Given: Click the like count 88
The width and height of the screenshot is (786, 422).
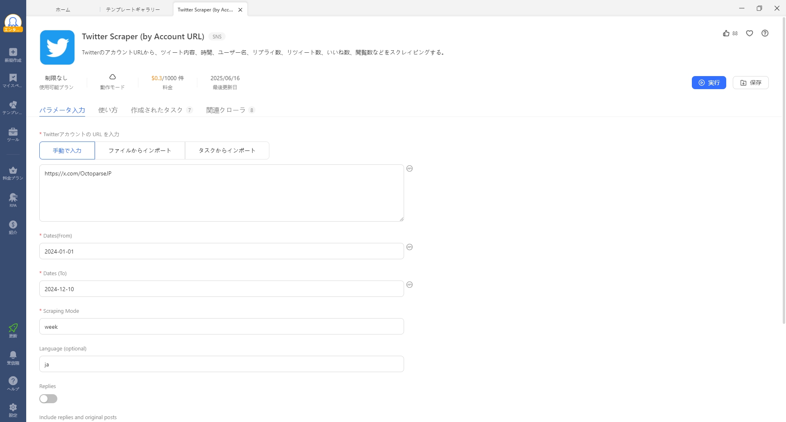Looking at the screenshot, I should (735, 34).
